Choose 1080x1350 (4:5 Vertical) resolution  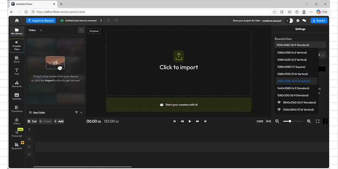297,52
